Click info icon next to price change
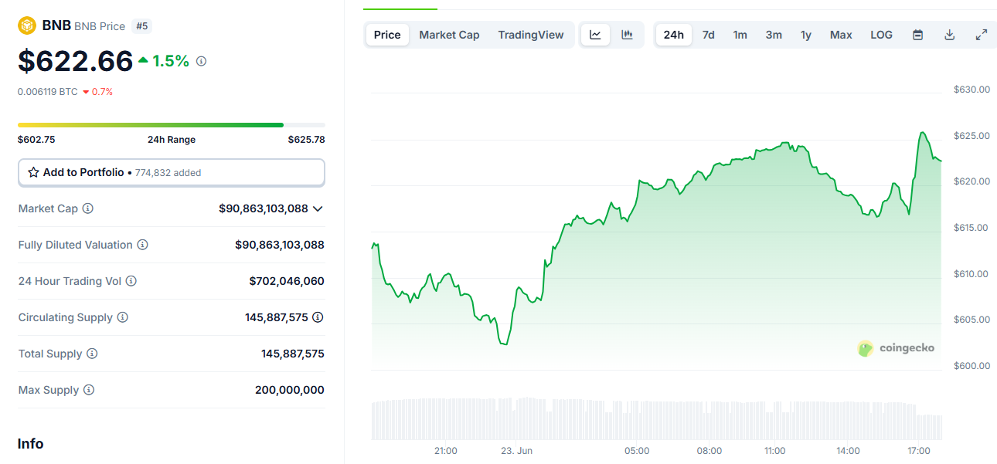This screenshot has width=997, height=464. click(x=201, y=61)
